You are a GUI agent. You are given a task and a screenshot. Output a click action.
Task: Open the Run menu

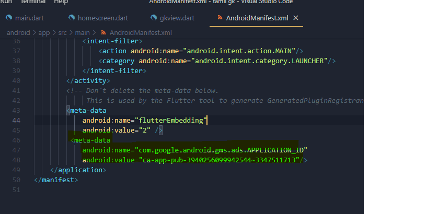coord(6,2)
